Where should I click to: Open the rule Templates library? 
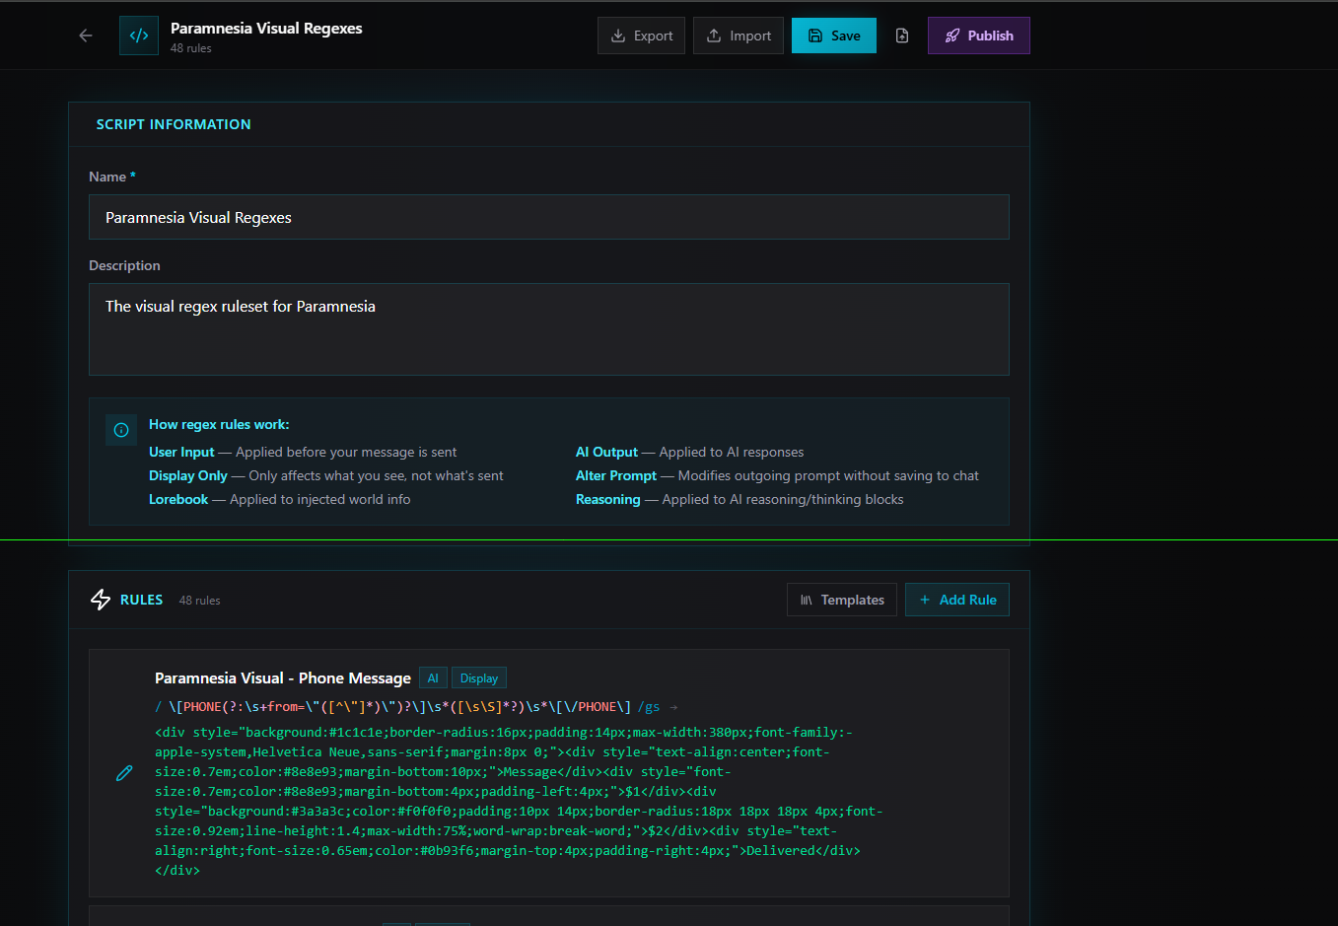click(x=842, y=600)
